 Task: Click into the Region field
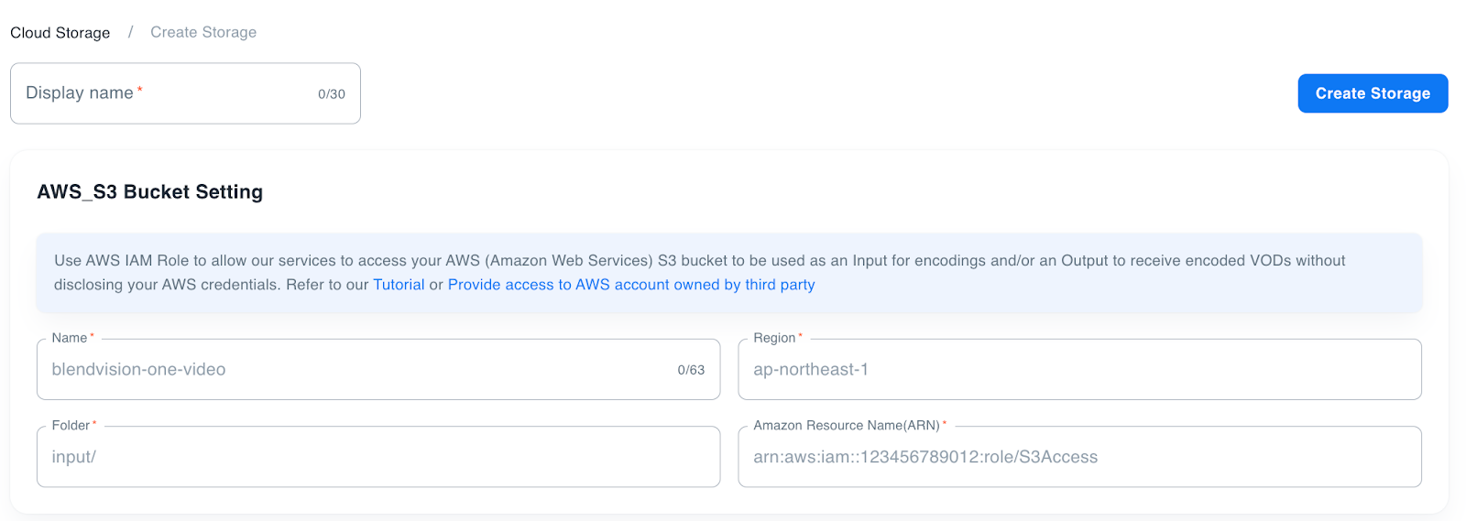1078,370
